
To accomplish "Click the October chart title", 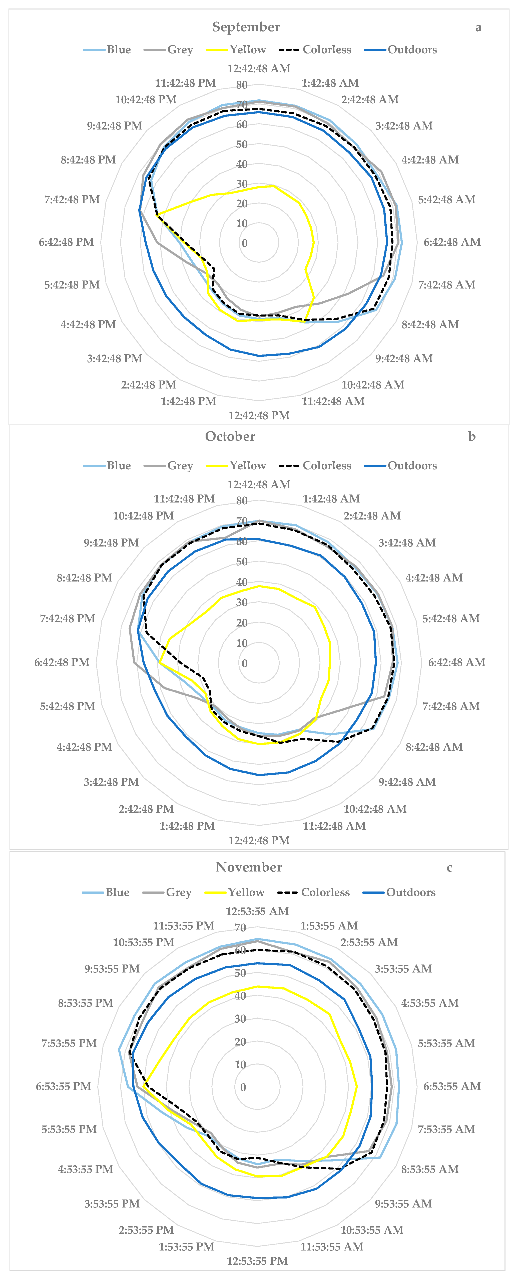I will 230,436.
